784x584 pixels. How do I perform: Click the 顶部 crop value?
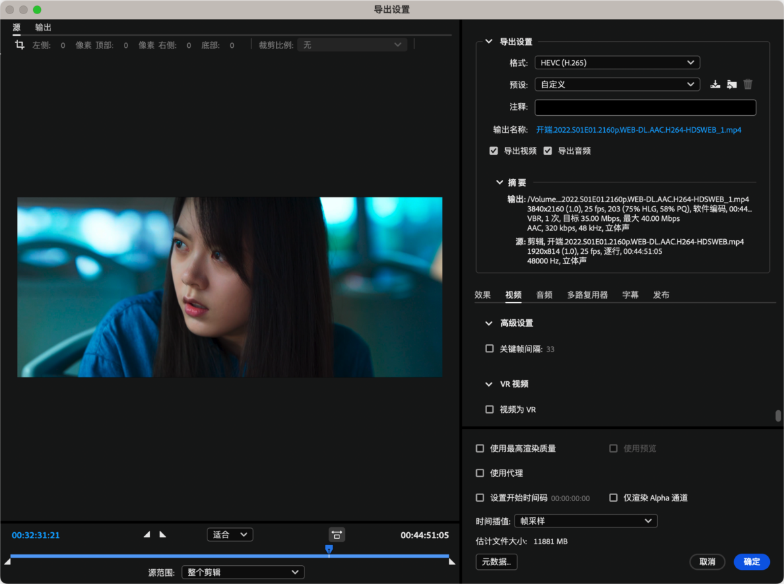126,45
